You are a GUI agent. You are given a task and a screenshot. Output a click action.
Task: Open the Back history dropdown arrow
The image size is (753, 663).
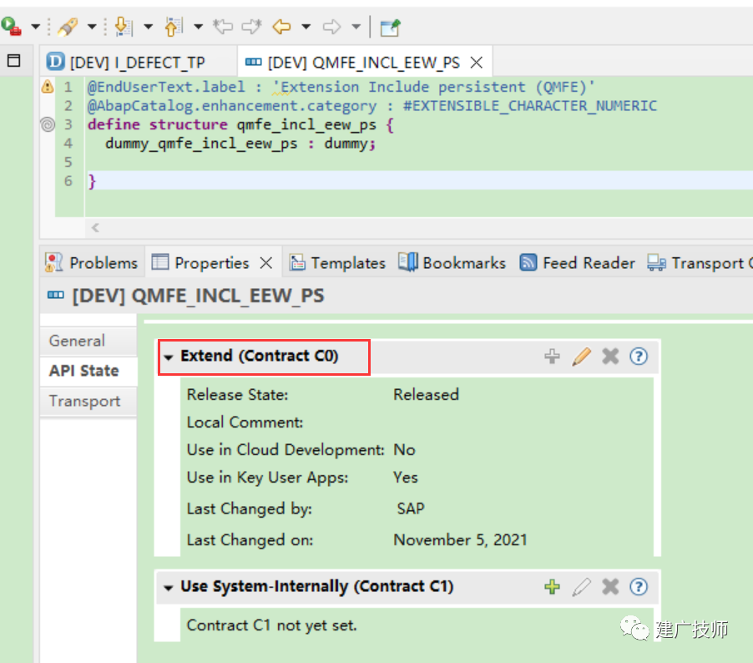(x=306, y=27)
